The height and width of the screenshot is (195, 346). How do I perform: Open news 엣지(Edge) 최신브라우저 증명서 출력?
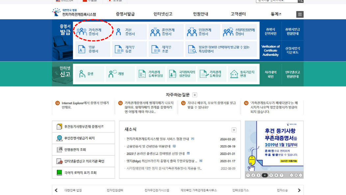click(162, 161)
